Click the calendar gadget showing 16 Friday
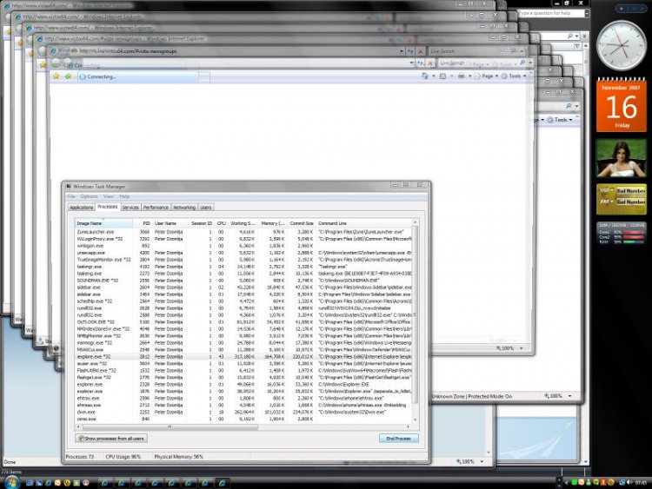 pyautogui.click(x=622, y=105)
